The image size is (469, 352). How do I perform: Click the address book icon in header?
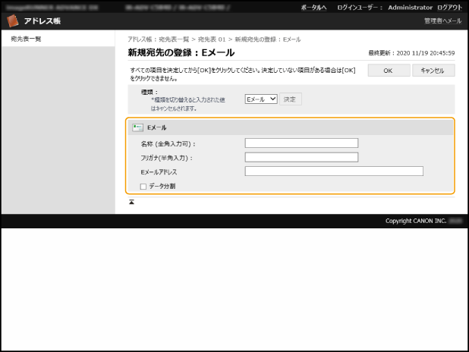(x=13, y=21)
